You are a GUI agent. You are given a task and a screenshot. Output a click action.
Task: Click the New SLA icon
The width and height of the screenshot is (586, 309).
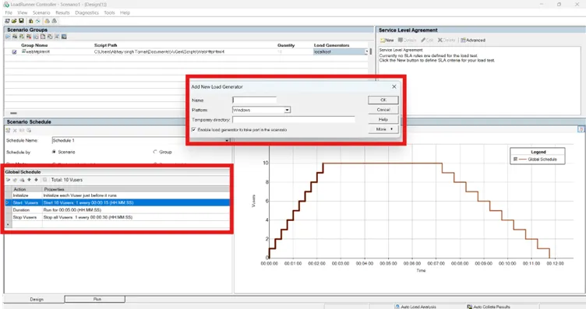[387, 40]
